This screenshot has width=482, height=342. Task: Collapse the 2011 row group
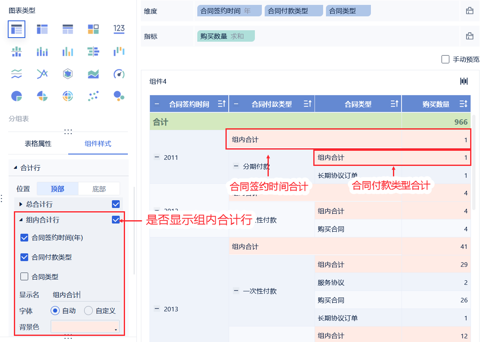point(157,157)
